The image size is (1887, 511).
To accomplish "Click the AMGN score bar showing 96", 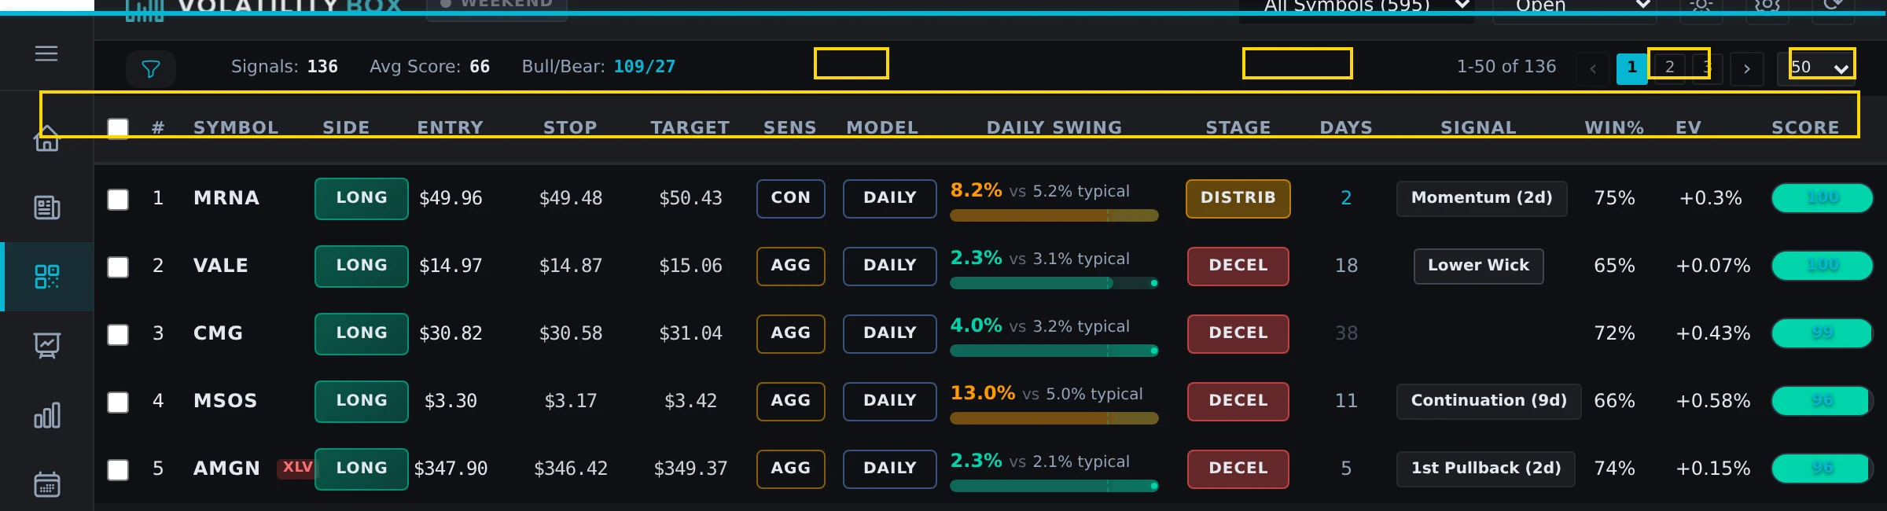I will [x=1823, y=469].
